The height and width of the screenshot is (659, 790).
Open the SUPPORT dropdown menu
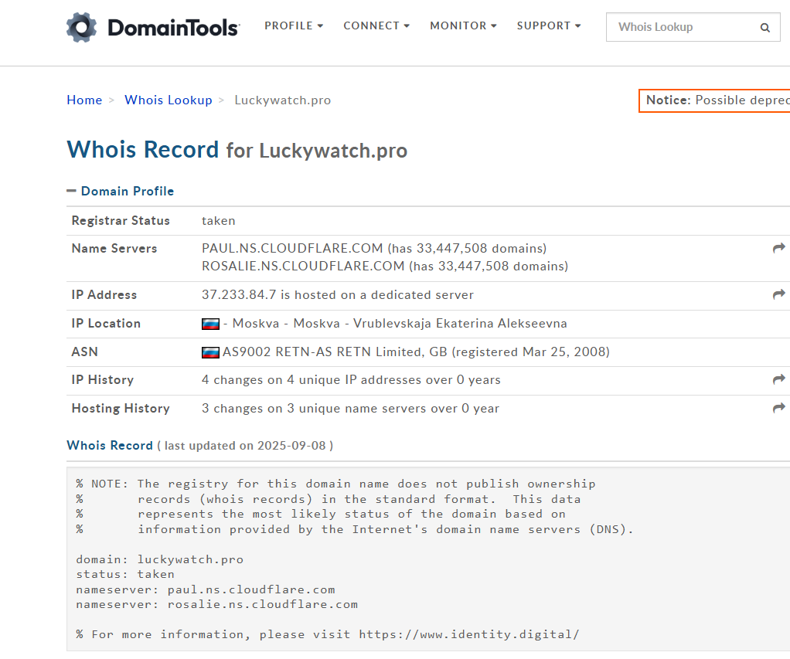click(x=549, y=25)
